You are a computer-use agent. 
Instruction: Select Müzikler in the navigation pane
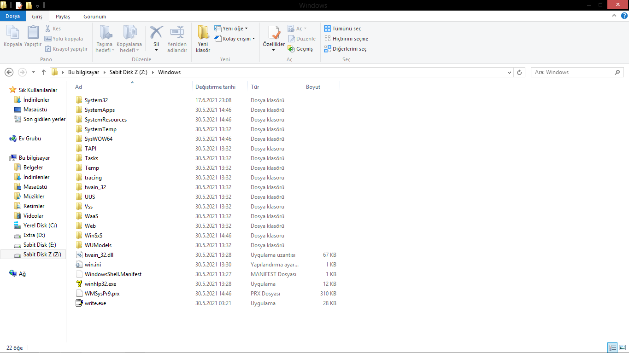(34, 197)
